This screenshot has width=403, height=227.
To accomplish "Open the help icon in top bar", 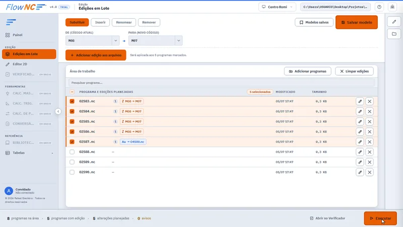I will tap(379, 7).
